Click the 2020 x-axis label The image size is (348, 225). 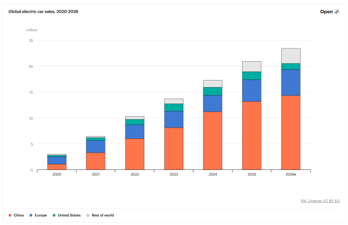(57, 174)
